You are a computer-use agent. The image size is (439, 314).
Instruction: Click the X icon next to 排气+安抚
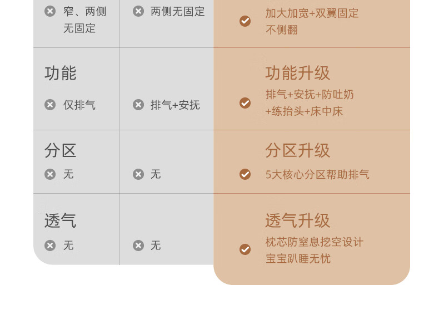point(138,105)
